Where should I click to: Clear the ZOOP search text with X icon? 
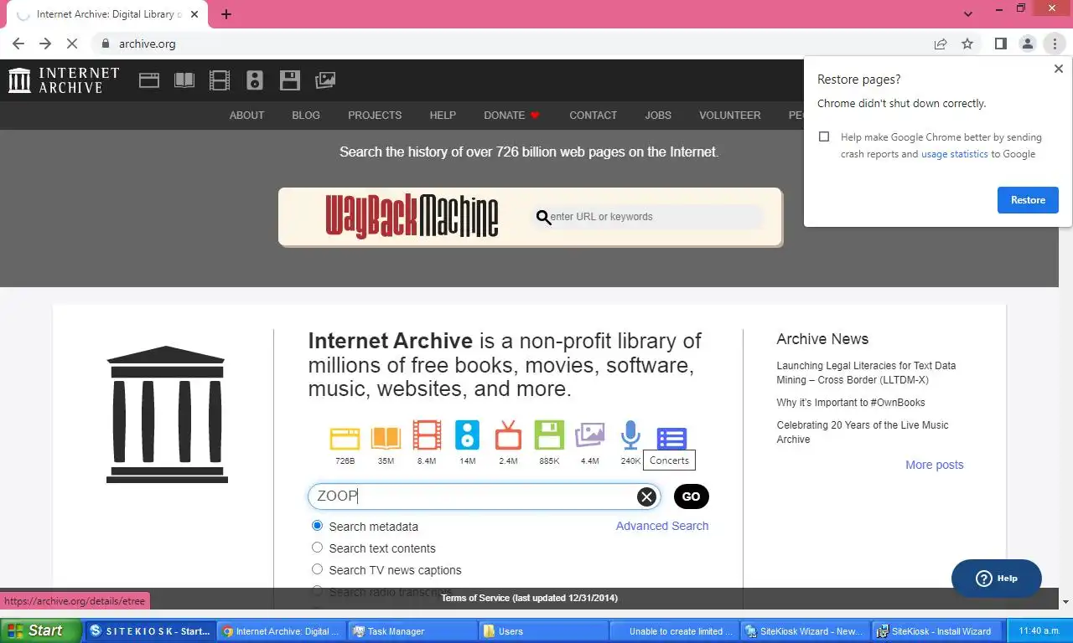pyautogui.click(x=646, y=496)
